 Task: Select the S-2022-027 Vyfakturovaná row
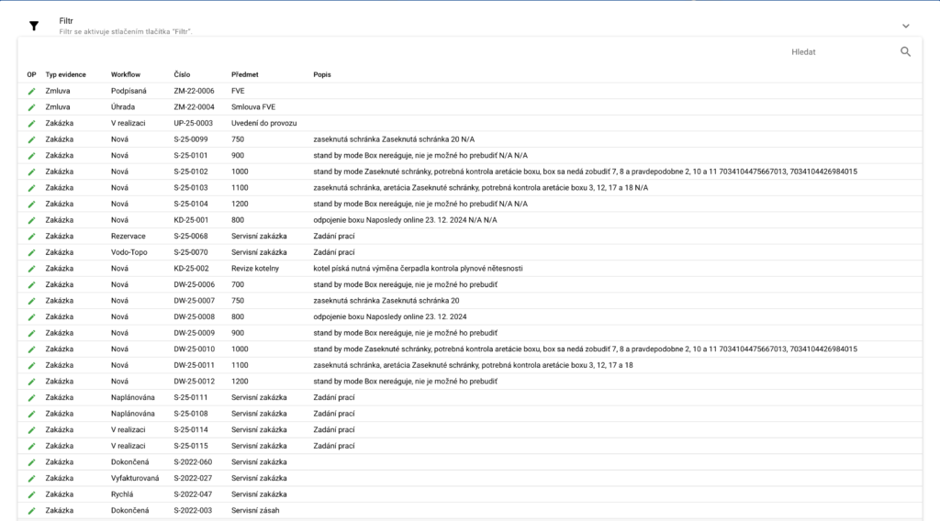pos(193,478)
